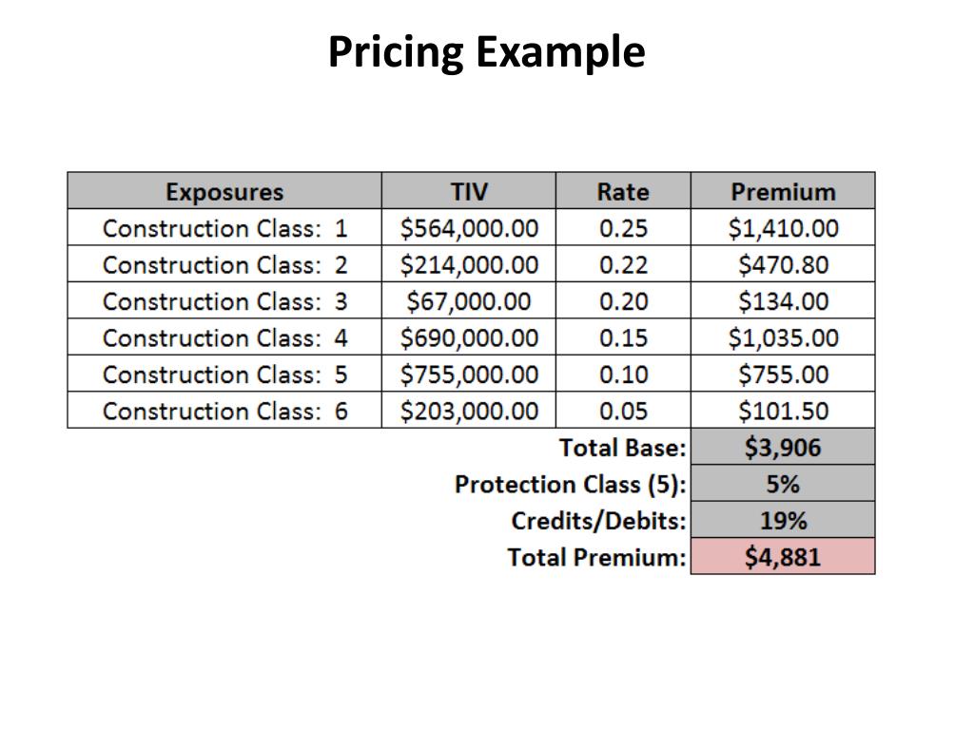Click the Total Premium label

597,557
